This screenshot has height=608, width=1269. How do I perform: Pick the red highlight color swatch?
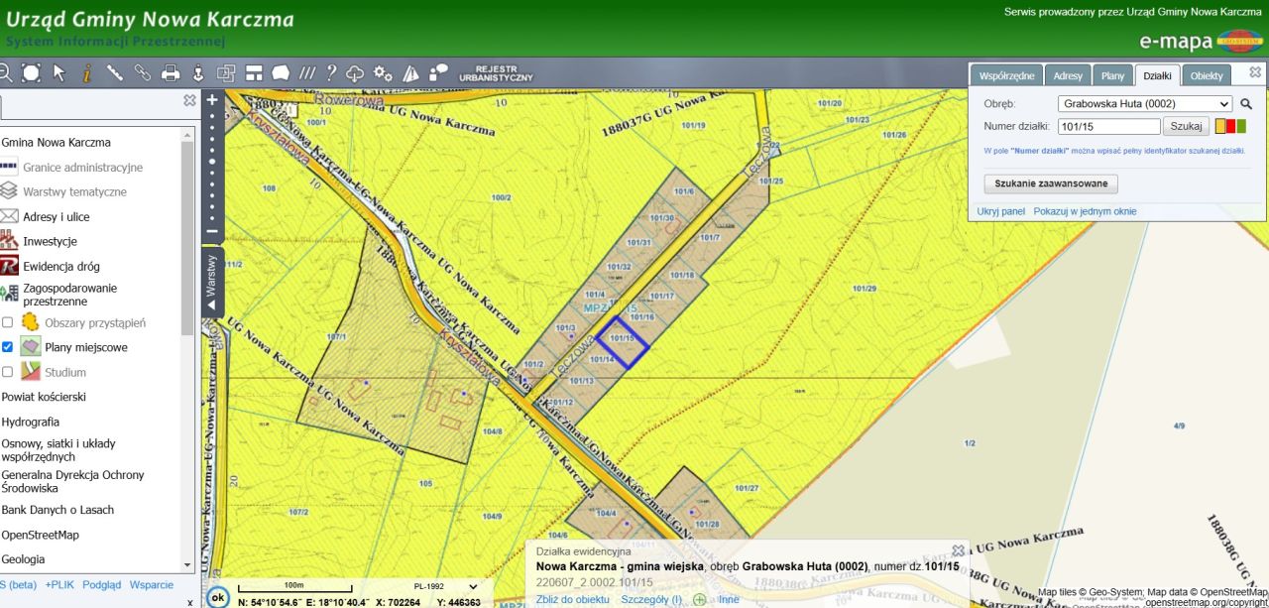[x=1231, y=126]
